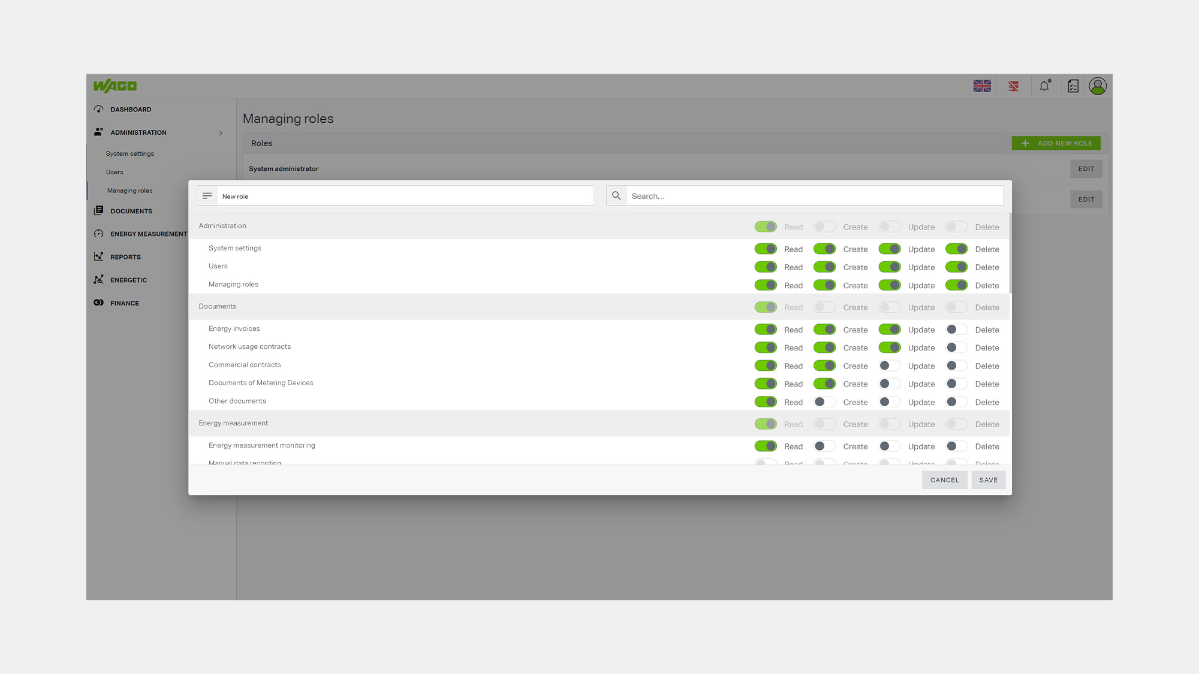This screenshot has width=1199, height=674.
Task: Open the checklist tasks icon
Action: coord(1073,86)
